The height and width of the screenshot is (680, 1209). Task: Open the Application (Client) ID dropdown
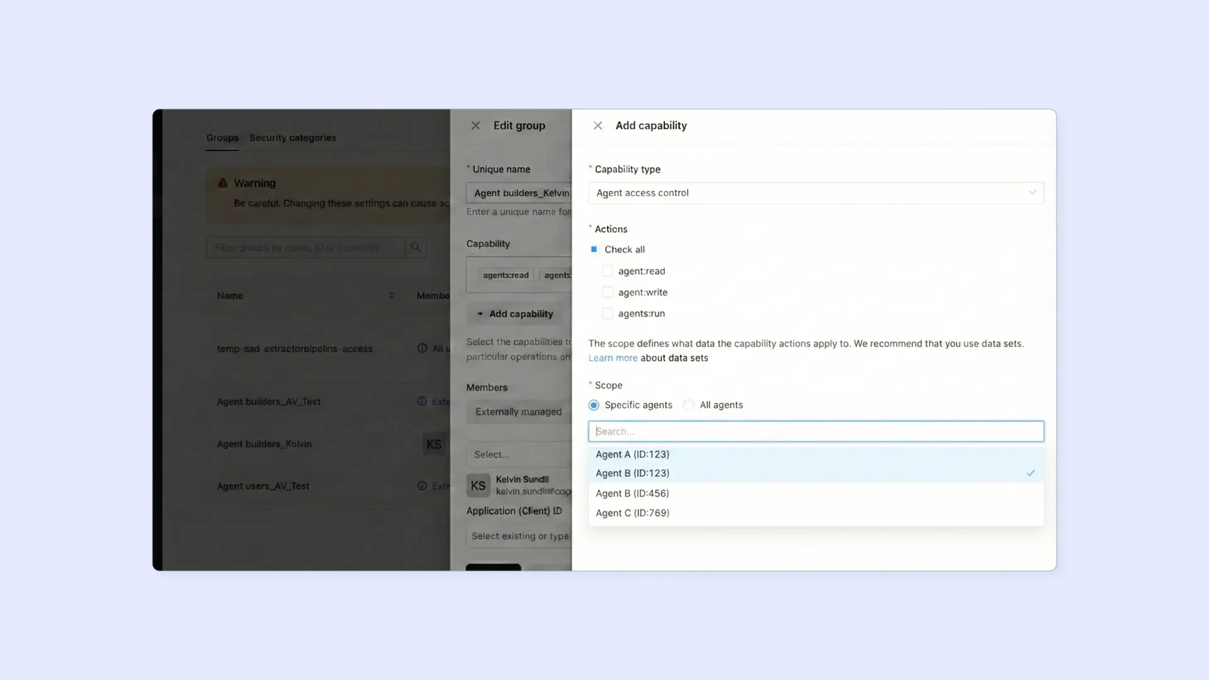(x=518, y=536)
